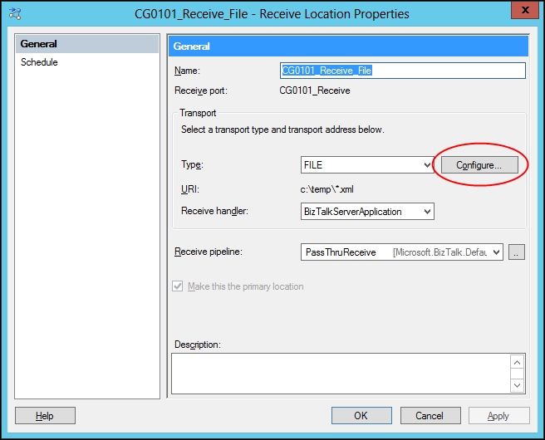Click the Help button
This screenshot has height=440, width=545.
[x=45, y=416]
